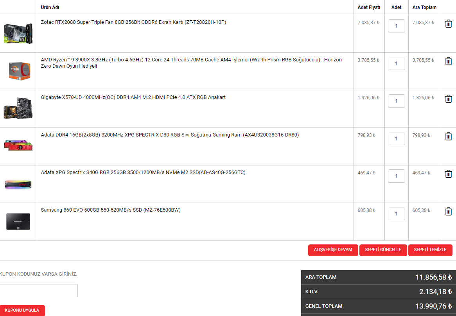
Task: Click unit price 7.085,37 ₺ in Adet Fiyatı
Action: (x=368, y=22)
